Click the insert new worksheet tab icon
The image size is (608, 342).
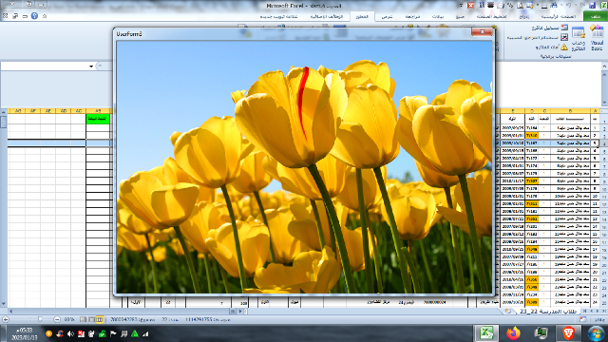(x=508, y=312)
